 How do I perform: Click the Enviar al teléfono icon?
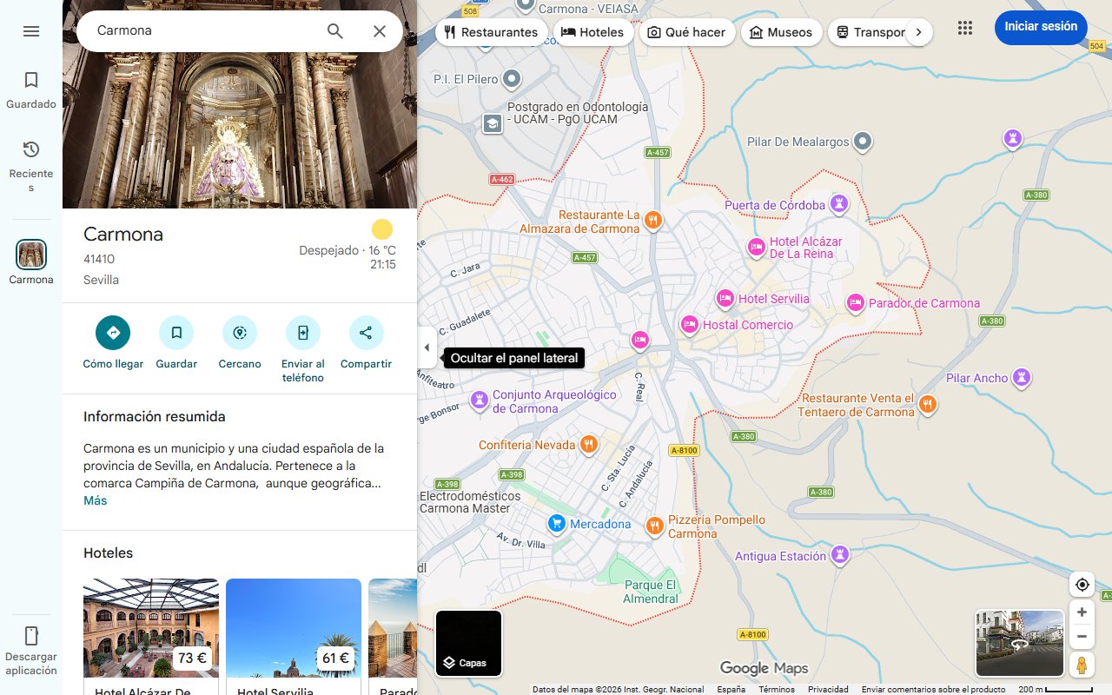coord(302,332)
